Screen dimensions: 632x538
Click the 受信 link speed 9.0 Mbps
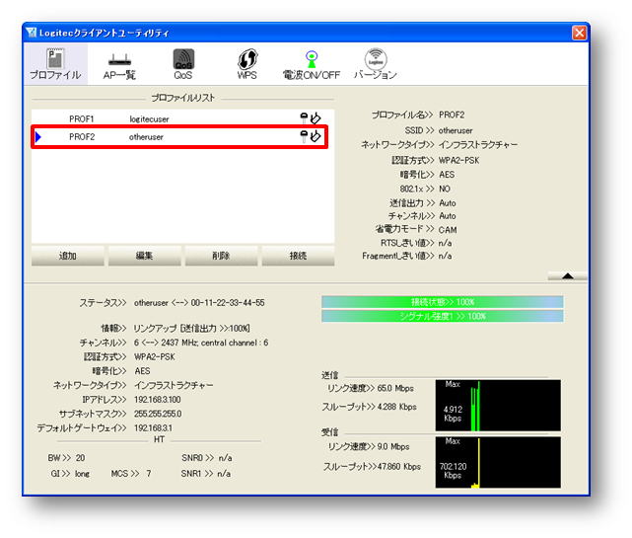[x=393, y=447]
